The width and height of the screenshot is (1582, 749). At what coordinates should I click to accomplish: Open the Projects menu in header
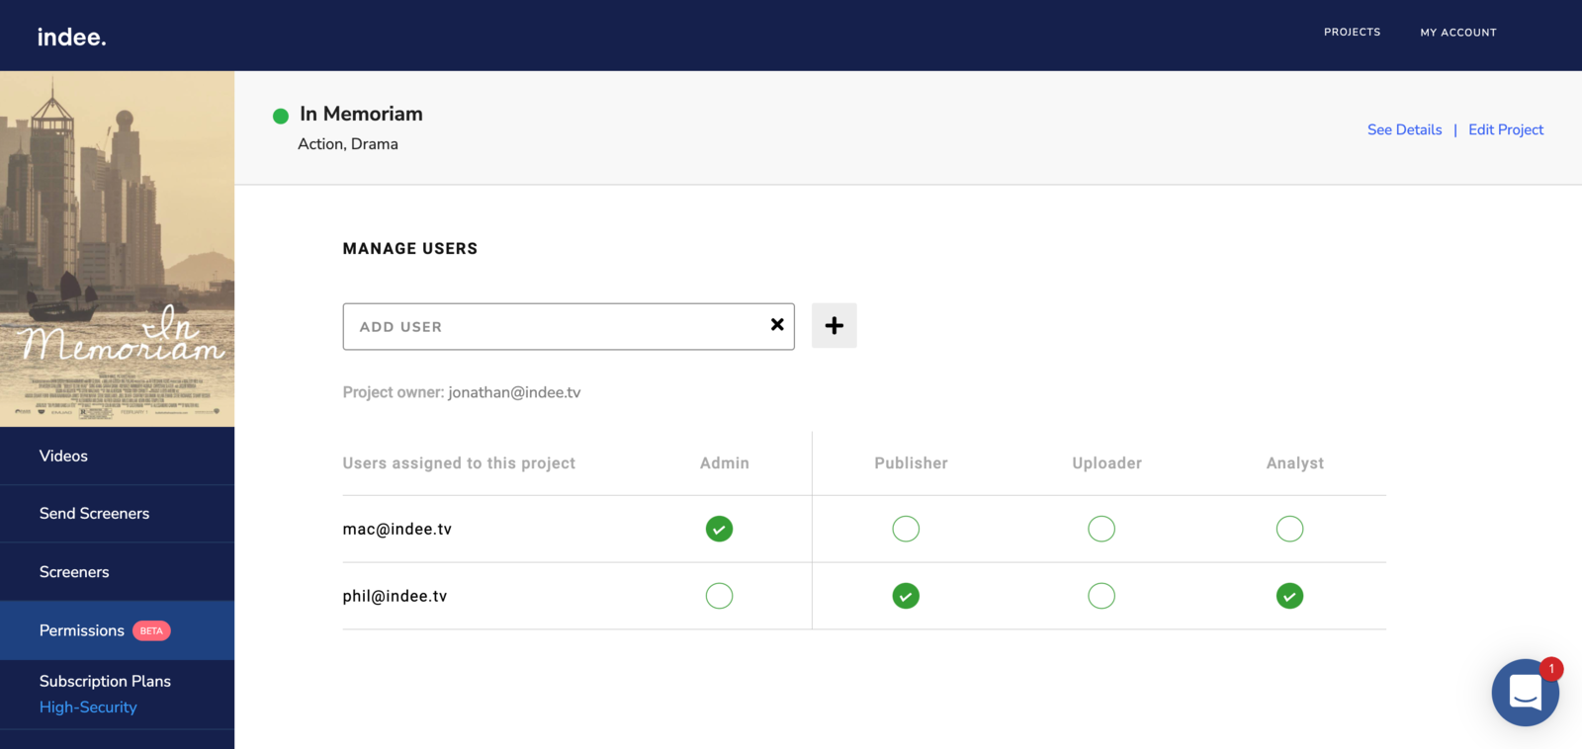click(1352, 33)
